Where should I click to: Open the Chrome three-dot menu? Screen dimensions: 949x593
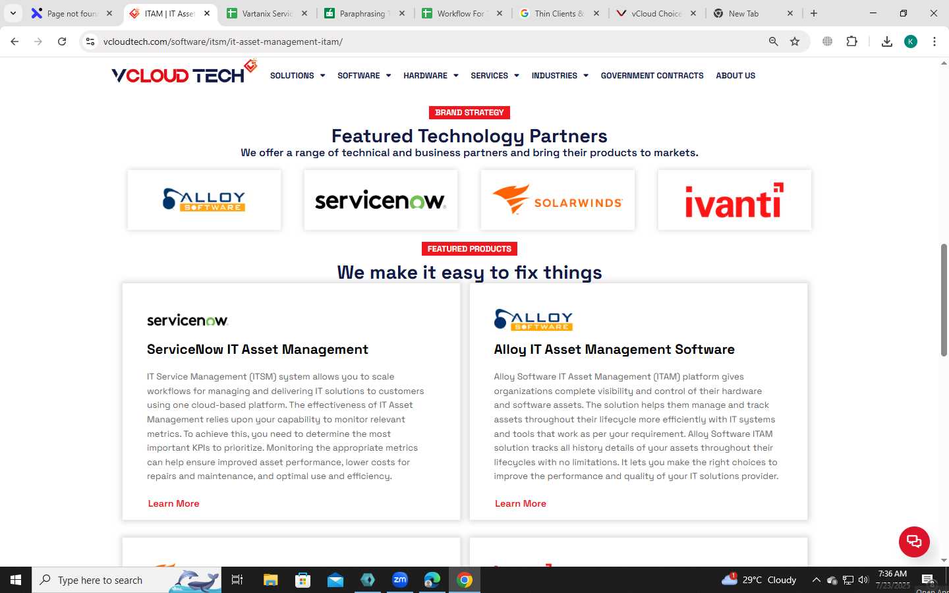point(935,42)
